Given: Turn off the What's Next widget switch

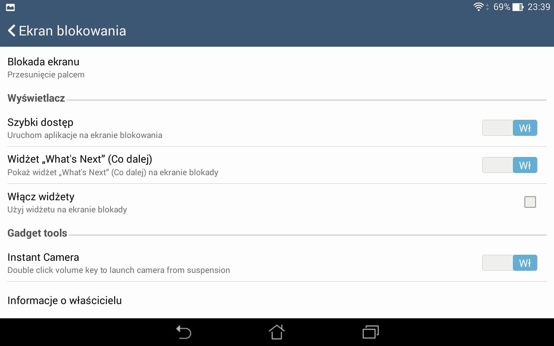Looking at the screenshot, I should click(509, 165).
